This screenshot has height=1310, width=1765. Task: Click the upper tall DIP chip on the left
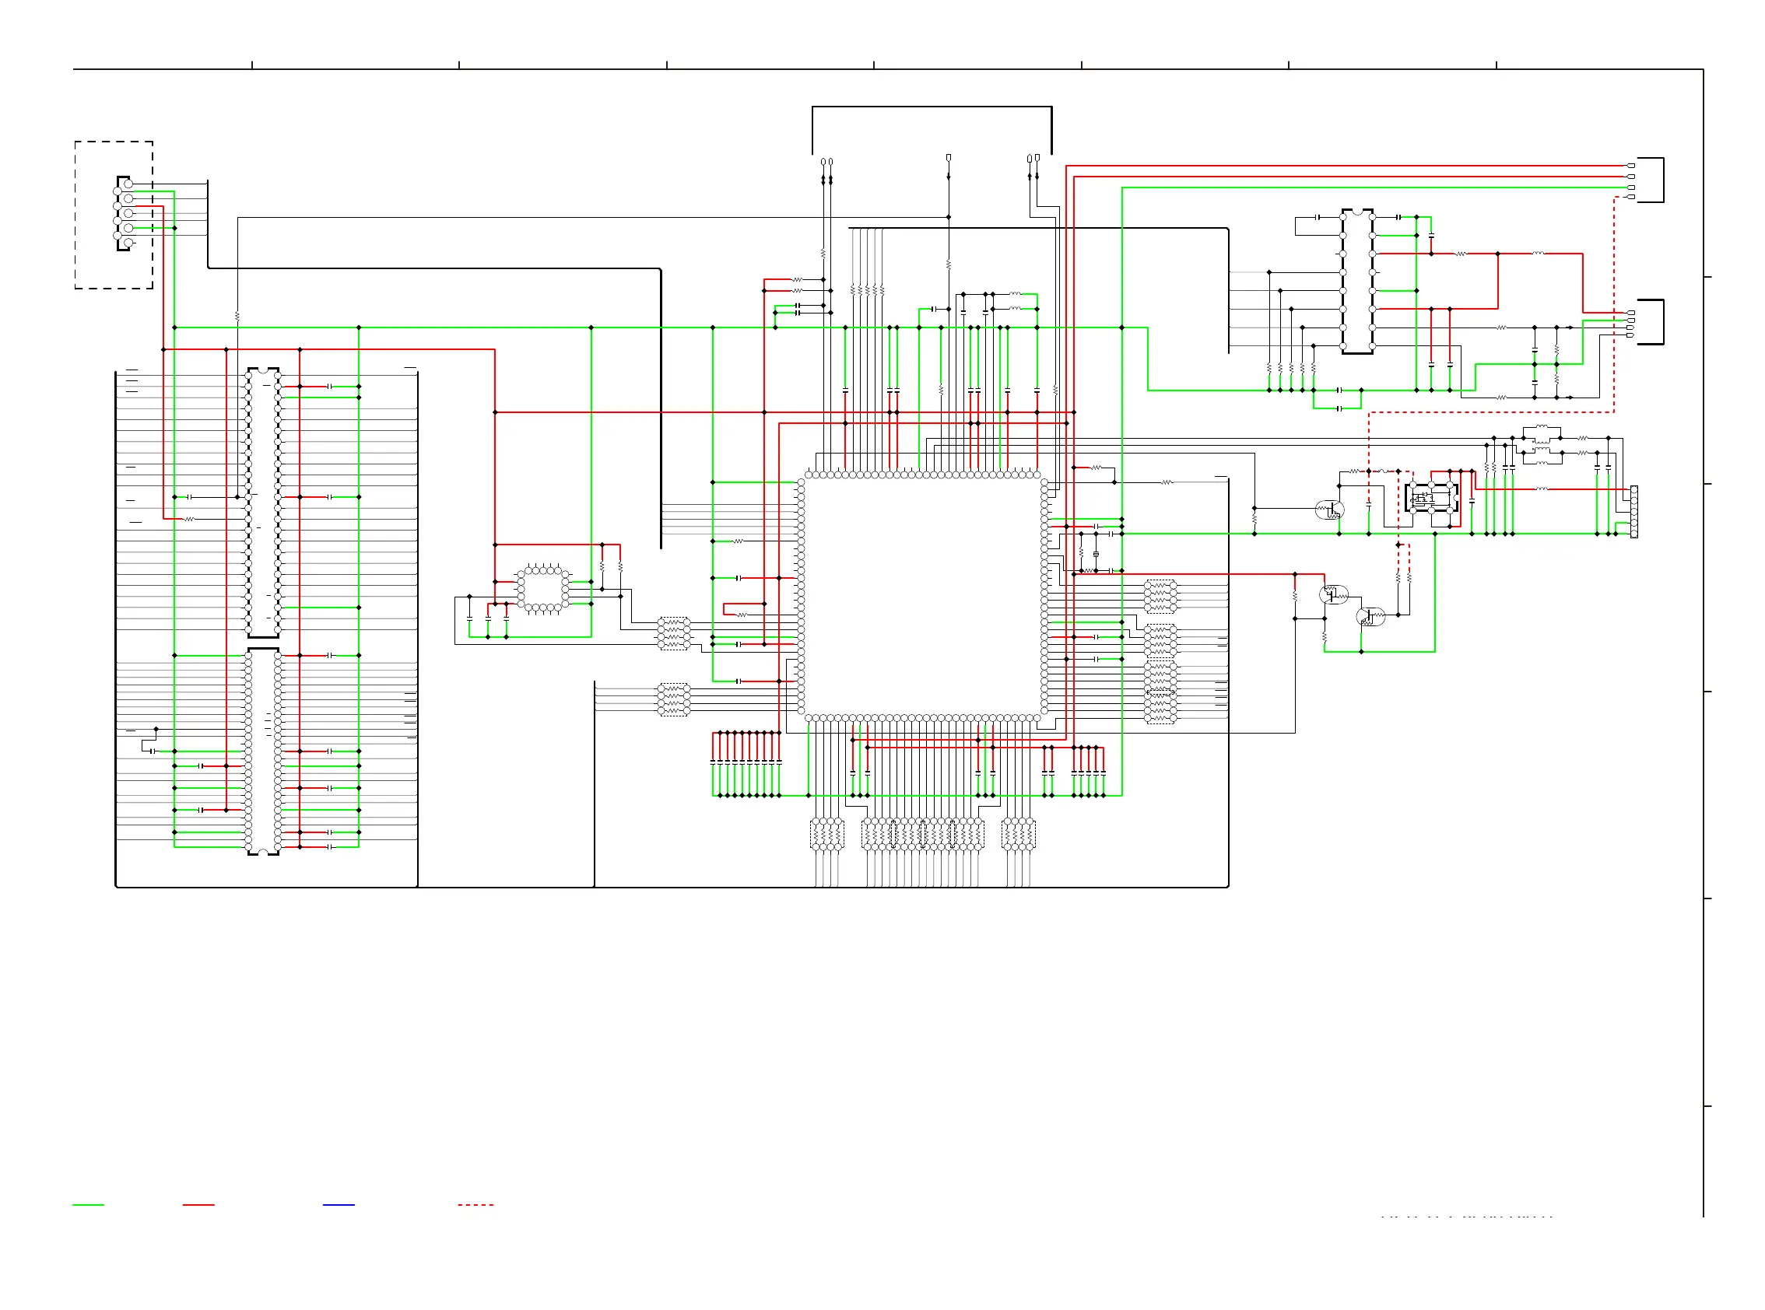[x=262, y=503]
